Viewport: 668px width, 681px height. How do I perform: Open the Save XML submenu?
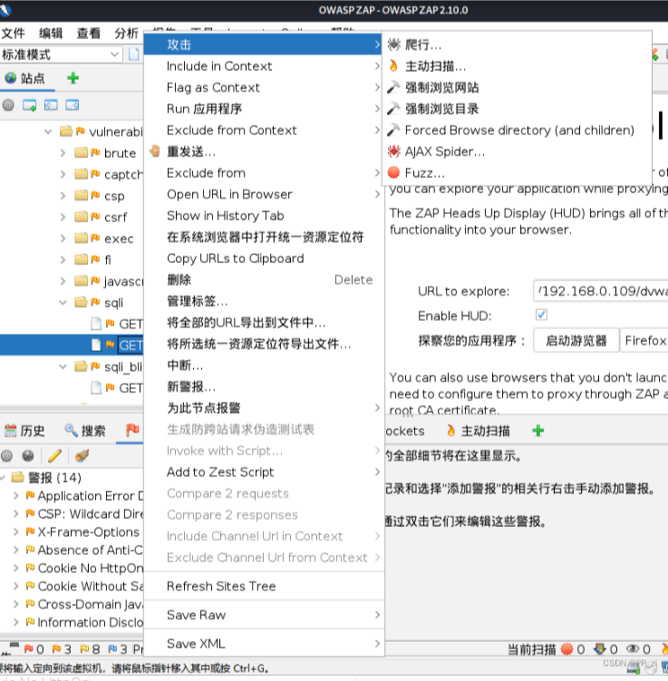[x=263, y=643]
